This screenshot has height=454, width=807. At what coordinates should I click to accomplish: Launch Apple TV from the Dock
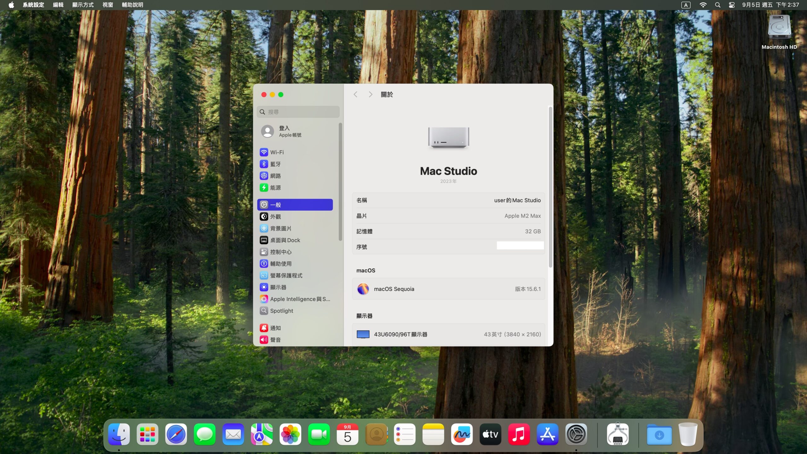(491, 434)
